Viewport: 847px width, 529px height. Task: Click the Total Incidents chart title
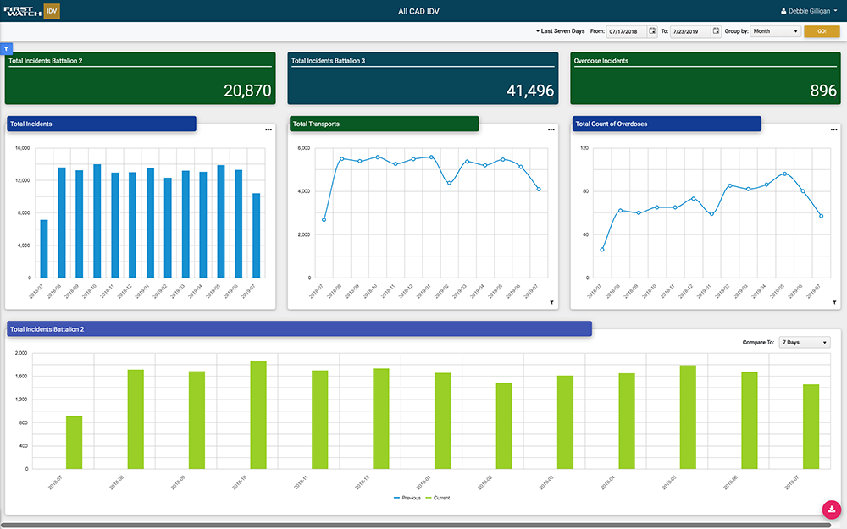(x=30, y=124)
